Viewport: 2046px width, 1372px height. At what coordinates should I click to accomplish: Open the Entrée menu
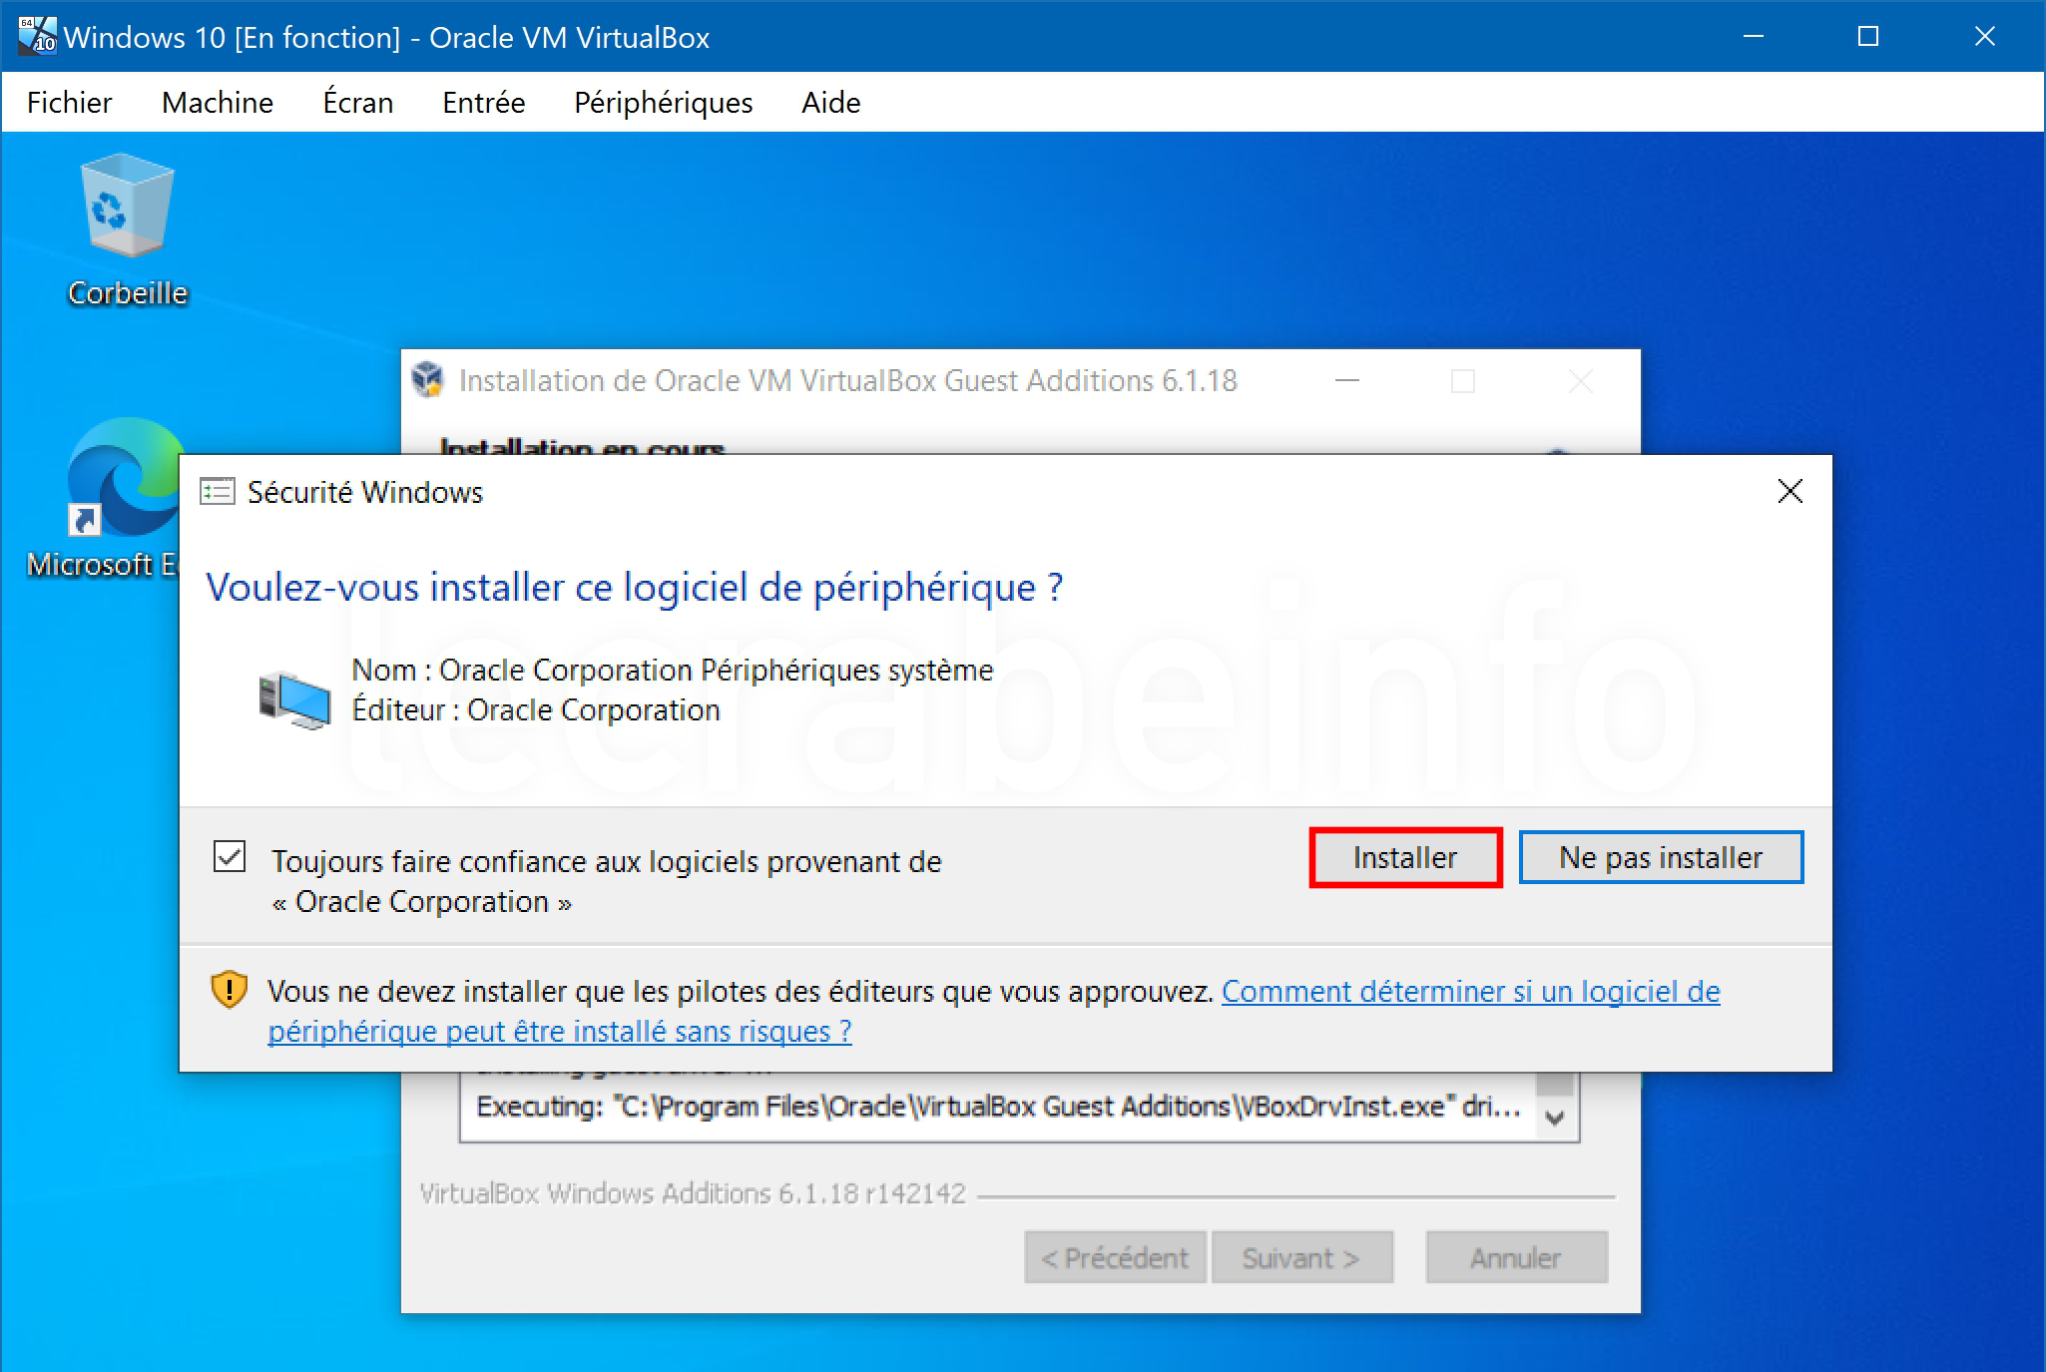pos(484,102)
